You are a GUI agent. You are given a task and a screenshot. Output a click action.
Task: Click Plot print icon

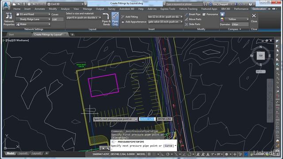pos(29,4)
